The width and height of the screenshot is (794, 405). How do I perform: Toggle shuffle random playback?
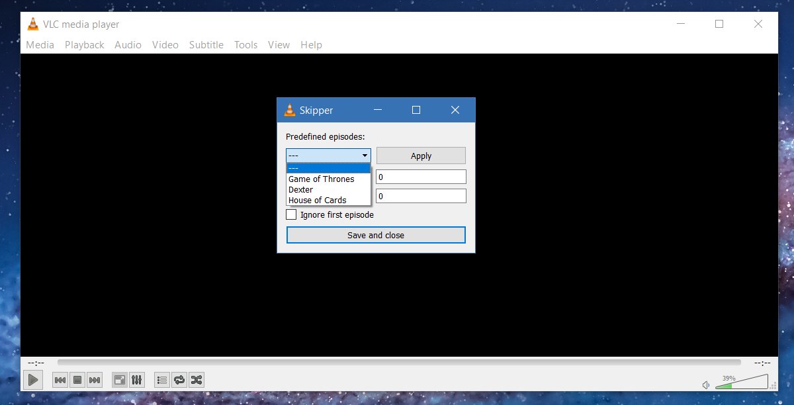(x=197, y=380)
